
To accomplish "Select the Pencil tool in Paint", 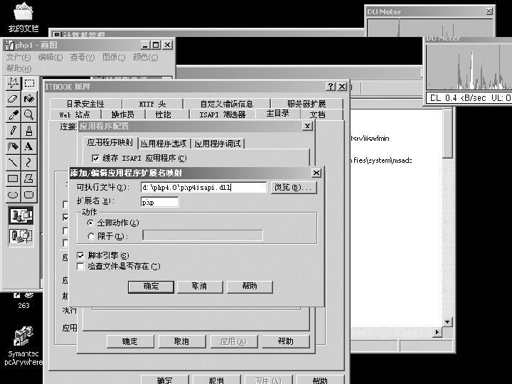I will point(13,131).
